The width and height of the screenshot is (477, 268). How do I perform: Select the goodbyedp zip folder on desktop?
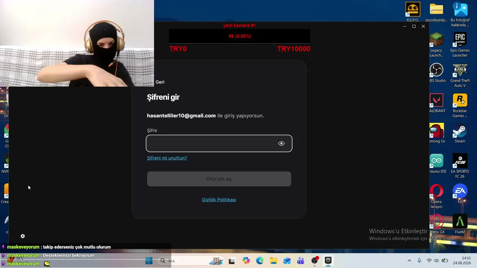tap(436, 12)
